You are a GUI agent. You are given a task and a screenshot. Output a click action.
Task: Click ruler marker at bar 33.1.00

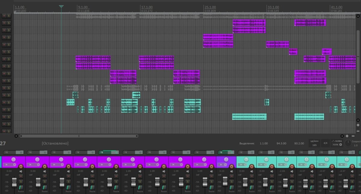273,7
